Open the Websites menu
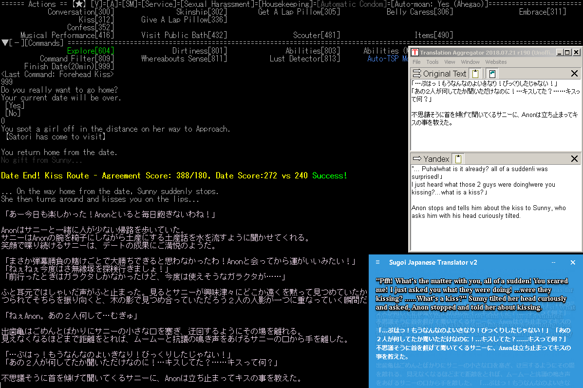 496,62
